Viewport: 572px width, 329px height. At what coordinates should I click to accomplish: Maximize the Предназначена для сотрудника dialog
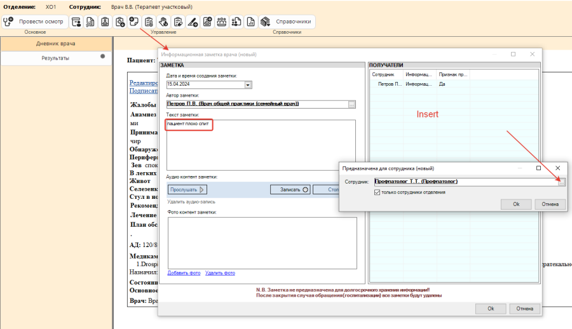coord(538,168)
